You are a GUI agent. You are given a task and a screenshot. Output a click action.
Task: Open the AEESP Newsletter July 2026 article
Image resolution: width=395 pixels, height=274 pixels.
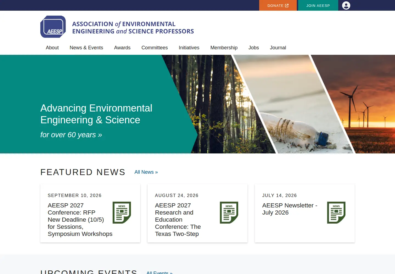click(290, 209)
